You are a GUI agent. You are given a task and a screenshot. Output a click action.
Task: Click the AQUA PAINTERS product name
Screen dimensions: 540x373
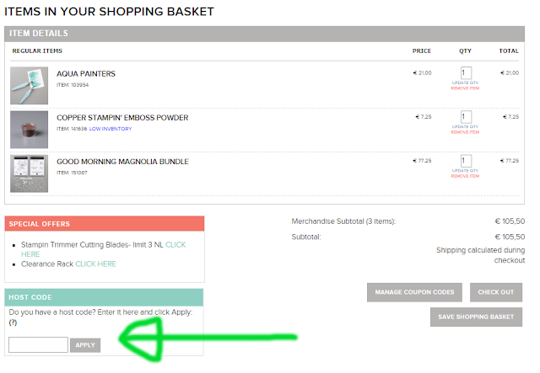pyautogui.click(x=86, y=74)
